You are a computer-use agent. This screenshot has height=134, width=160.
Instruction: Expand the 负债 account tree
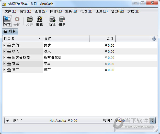coord(4,45)
